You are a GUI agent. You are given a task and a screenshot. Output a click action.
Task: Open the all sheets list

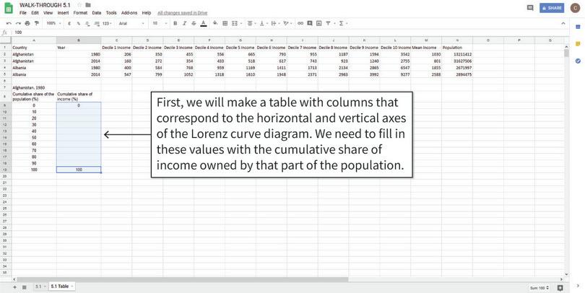pyautogui.click(x=25, y=287)
